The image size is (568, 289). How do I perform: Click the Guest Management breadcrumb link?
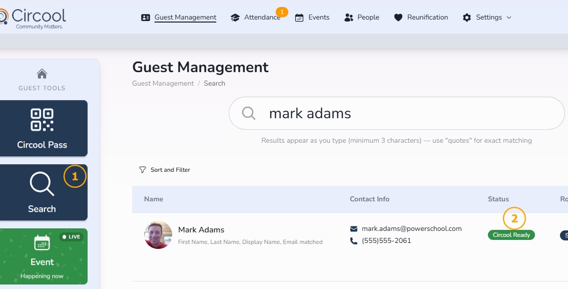[163, 84]
